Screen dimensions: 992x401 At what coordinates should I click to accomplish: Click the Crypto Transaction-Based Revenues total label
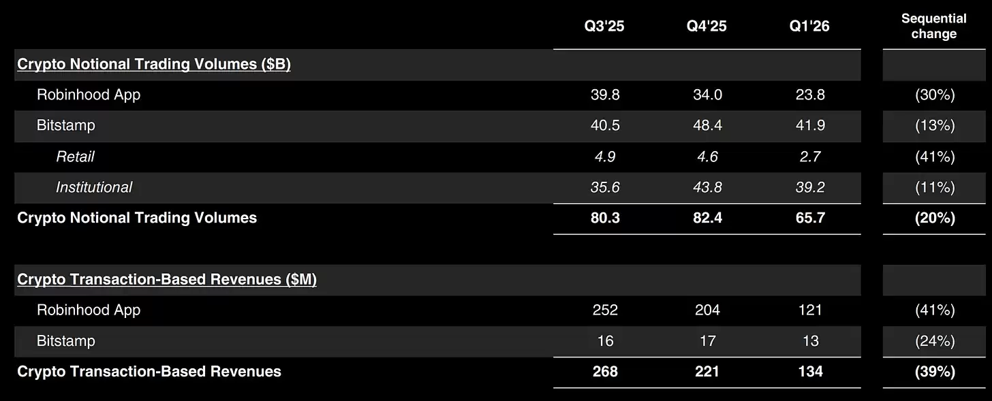pyautogui.click(x=149, y=372)
